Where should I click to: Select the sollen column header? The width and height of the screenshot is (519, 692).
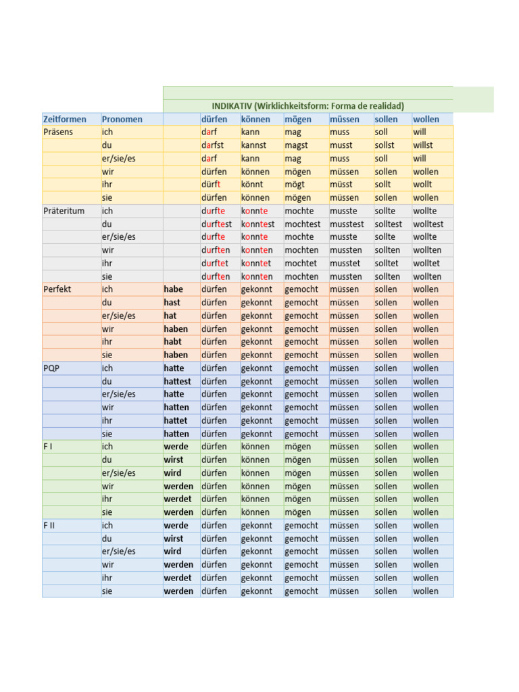click(x=393, y=119)
